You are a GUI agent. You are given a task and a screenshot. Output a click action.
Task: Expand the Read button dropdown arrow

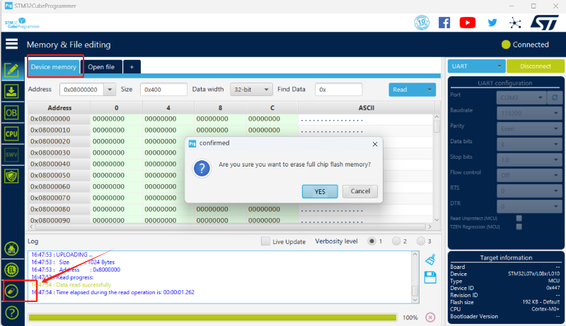(x=429, y=90)
